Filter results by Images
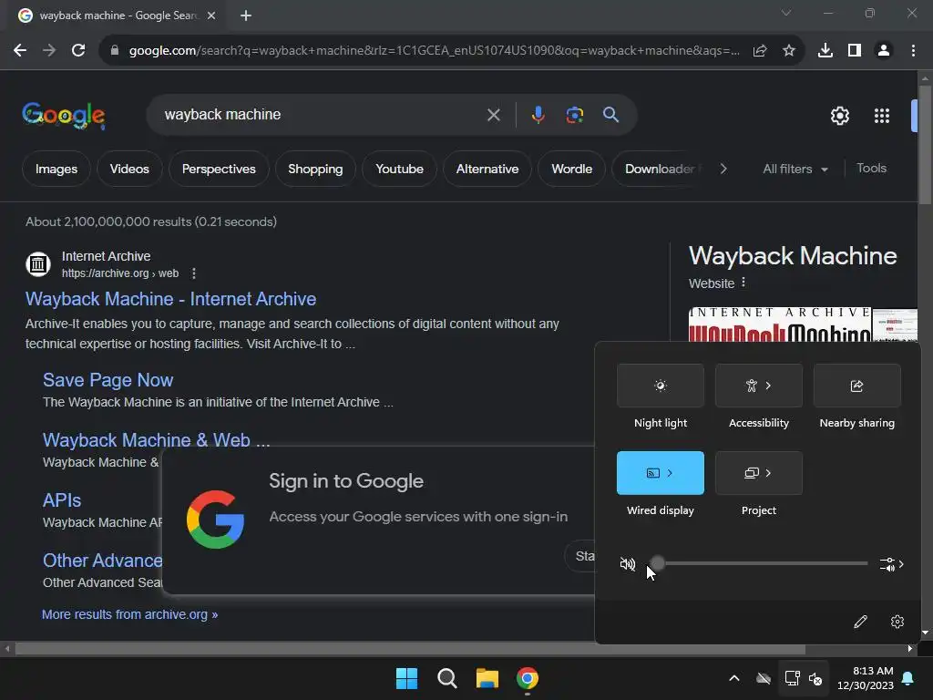Screen dimensions: 933x700 click(56, 169)
